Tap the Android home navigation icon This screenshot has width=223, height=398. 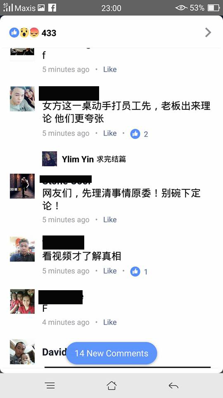pyautogui.click(x=111, y=386)
